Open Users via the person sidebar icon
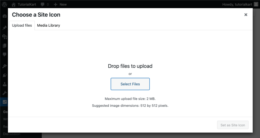The image size is (260, 138). 5,84
